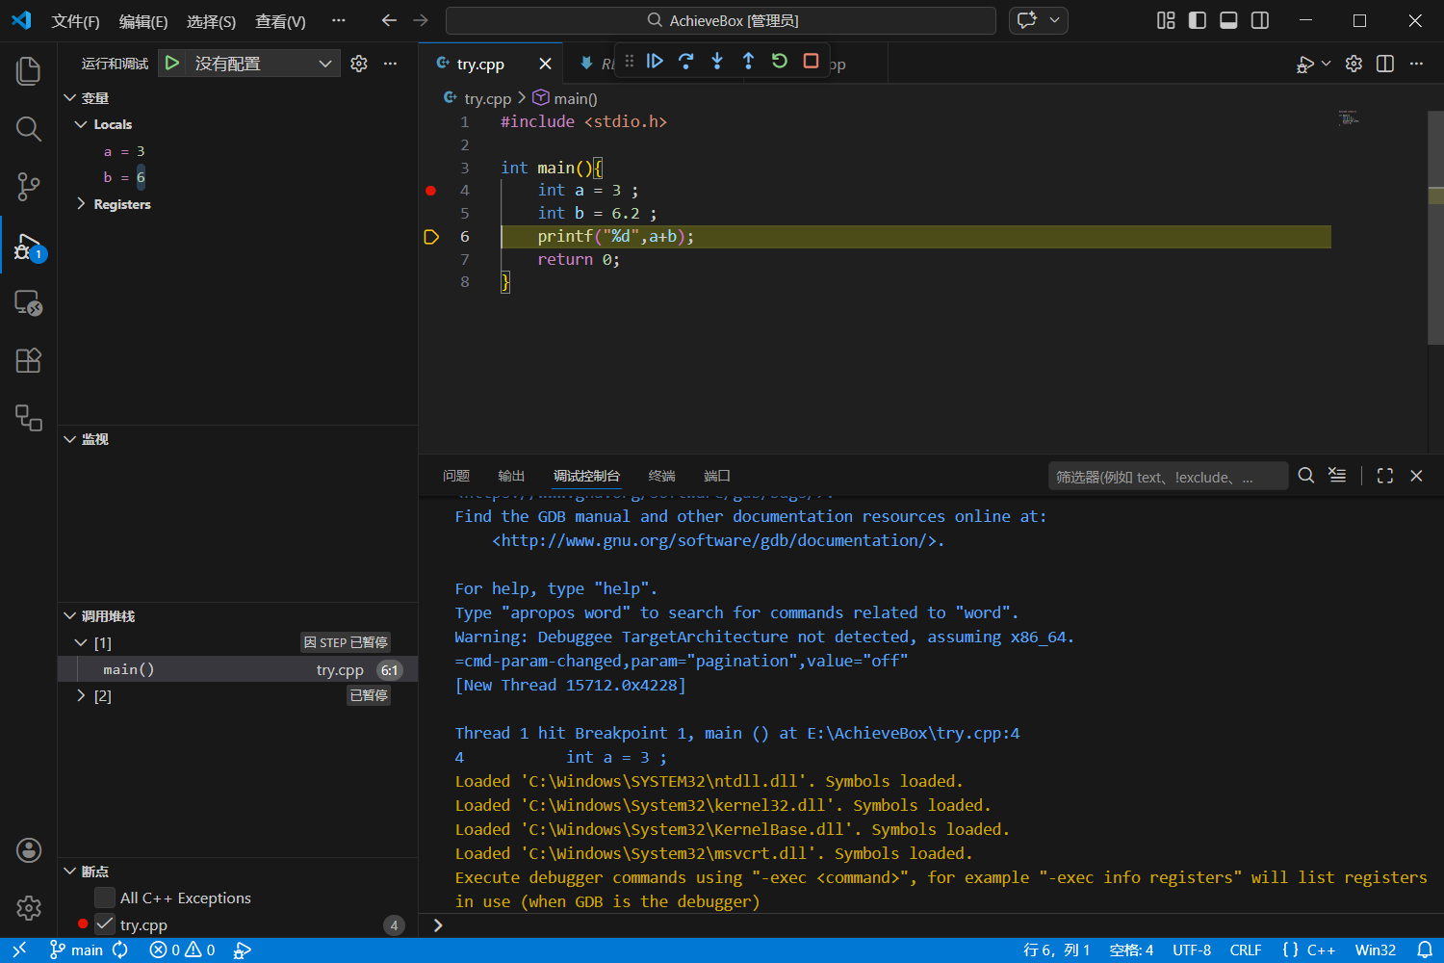1444x963 pixels.
Task: Open the 选择(S) menu
Action: [211, 21]
